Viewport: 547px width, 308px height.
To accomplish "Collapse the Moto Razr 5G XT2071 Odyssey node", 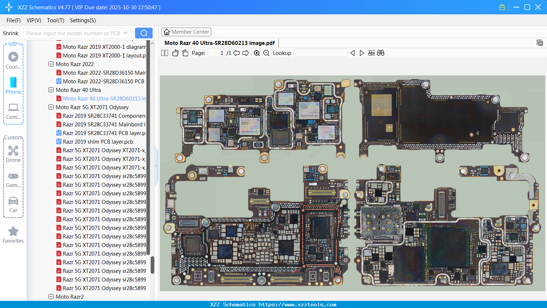I will pos(51,107).
